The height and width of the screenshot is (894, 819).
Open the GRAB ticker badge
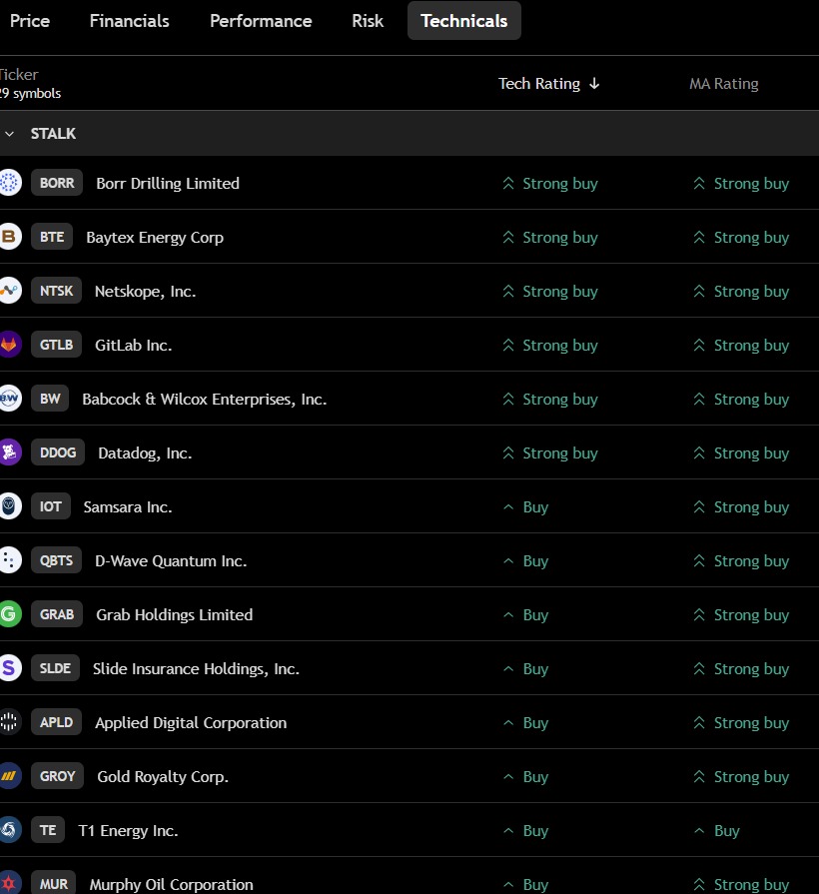tap(57, 614)
